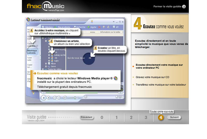Click the Ajouter green plus button

pyautogui.click(x=92, y=27)
